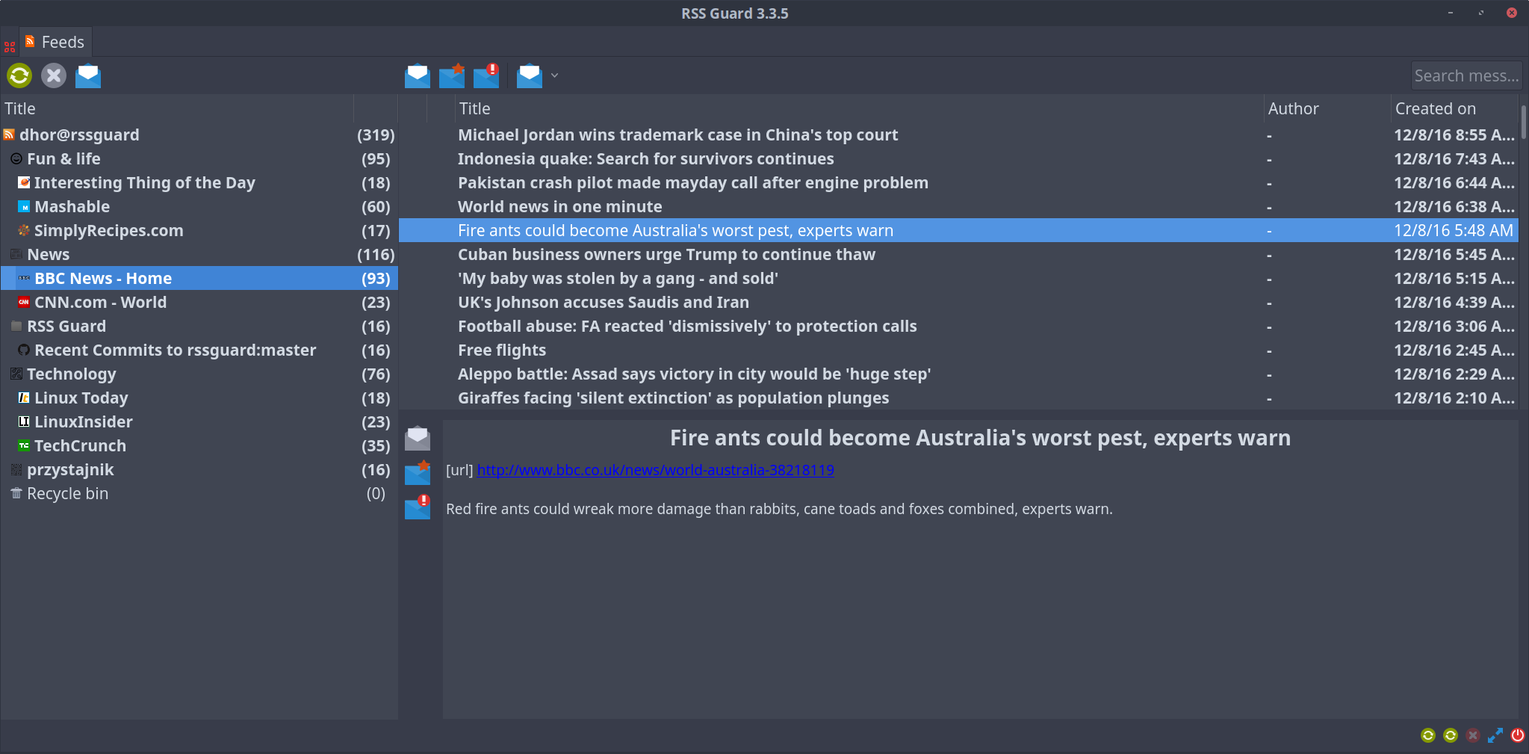
Task: Click the 12/8/16 8:55 date cell
Action: [1454, 135]
